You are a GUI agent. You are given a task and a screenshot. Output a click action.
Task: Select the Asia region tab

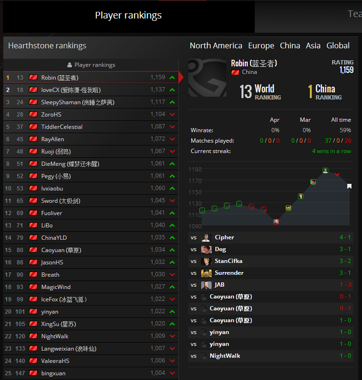[313, 45]
